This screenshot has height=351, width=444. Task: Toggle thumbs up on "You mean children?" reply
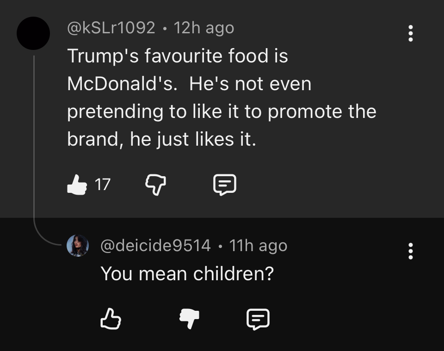[x=111, y=319]
